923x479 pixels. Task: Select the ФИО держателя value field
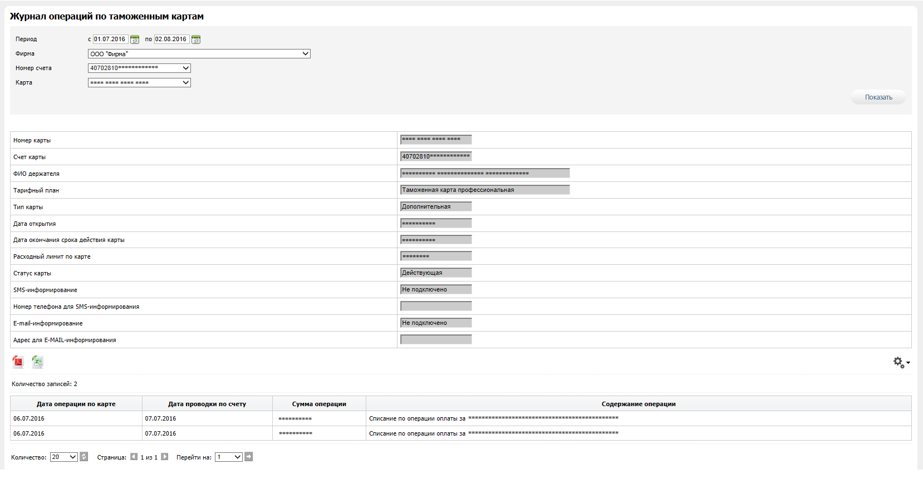[x=485, y=173]
